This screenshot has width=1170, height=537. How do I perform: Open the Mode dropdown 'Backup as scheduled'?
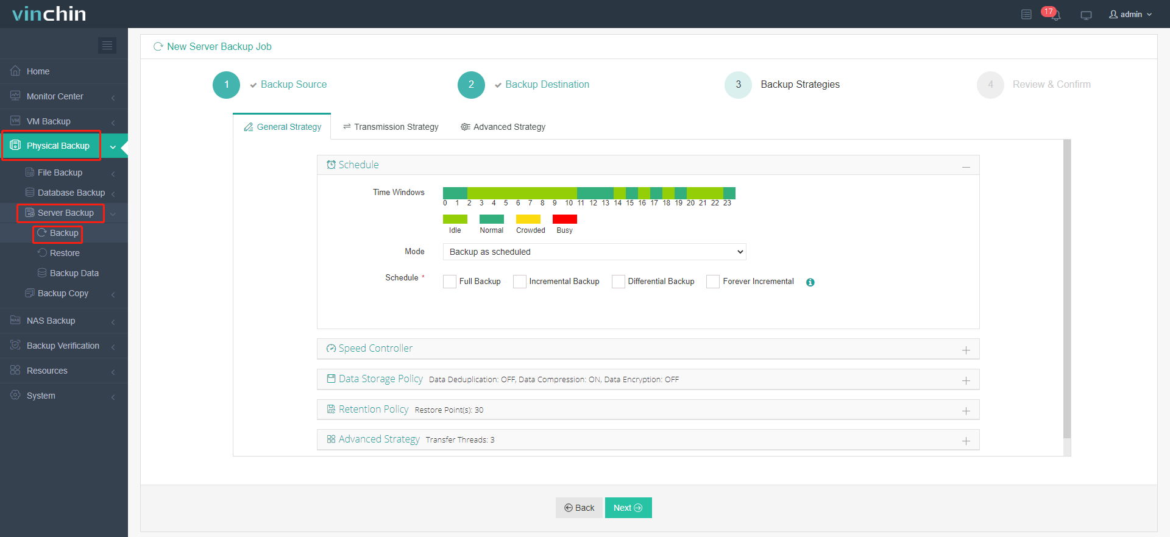pyautogui.click(x=594, y=252)
